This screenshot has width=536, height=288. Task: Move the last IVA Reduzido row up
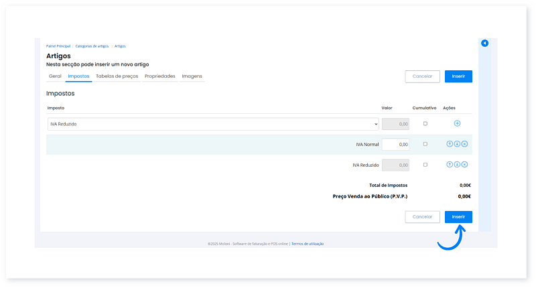coord(450,164)
